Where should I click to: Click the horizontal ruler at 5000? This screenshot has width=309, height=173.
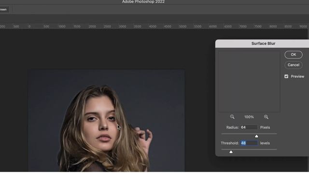pyautogui.click(x=183, y=26)
